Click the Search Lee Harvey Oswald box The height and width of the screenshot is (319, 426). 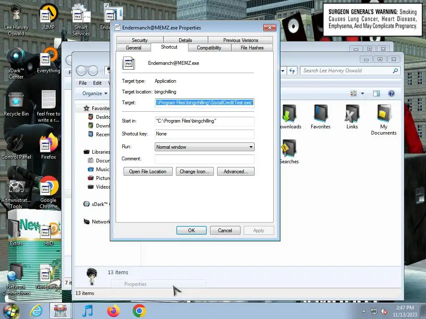coord(350,71)
